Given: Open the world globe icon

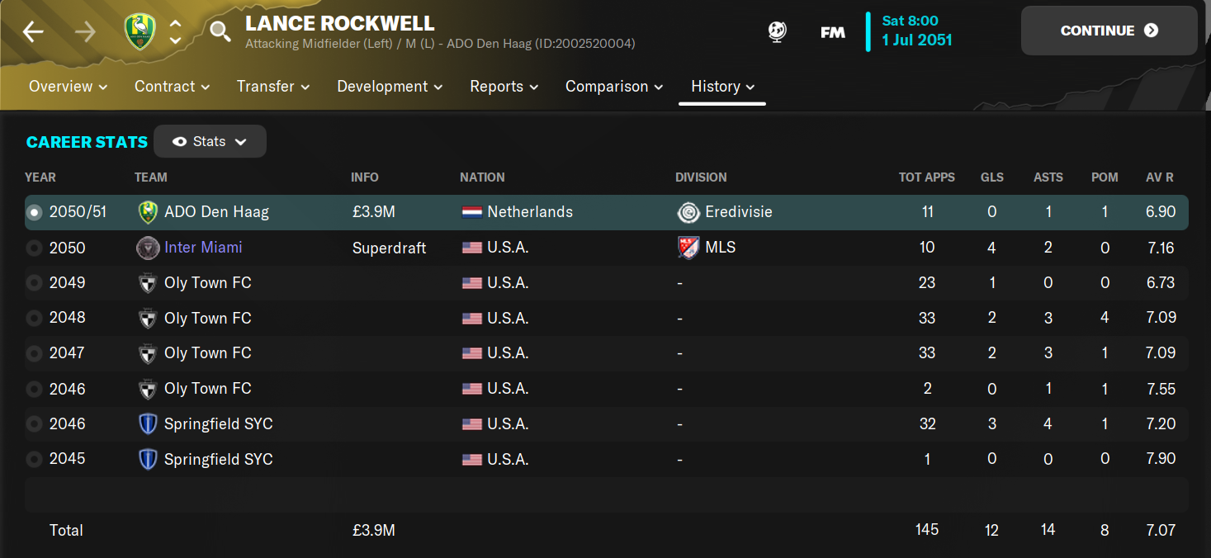Looking at the screenshot, I should click(777, 32).
